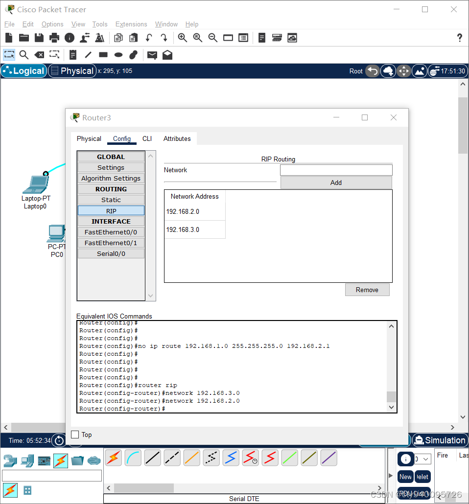This screenshot has height=504, width=469.
Task: Select network address 192.168.3.0 row
Action: click(195, 229)
